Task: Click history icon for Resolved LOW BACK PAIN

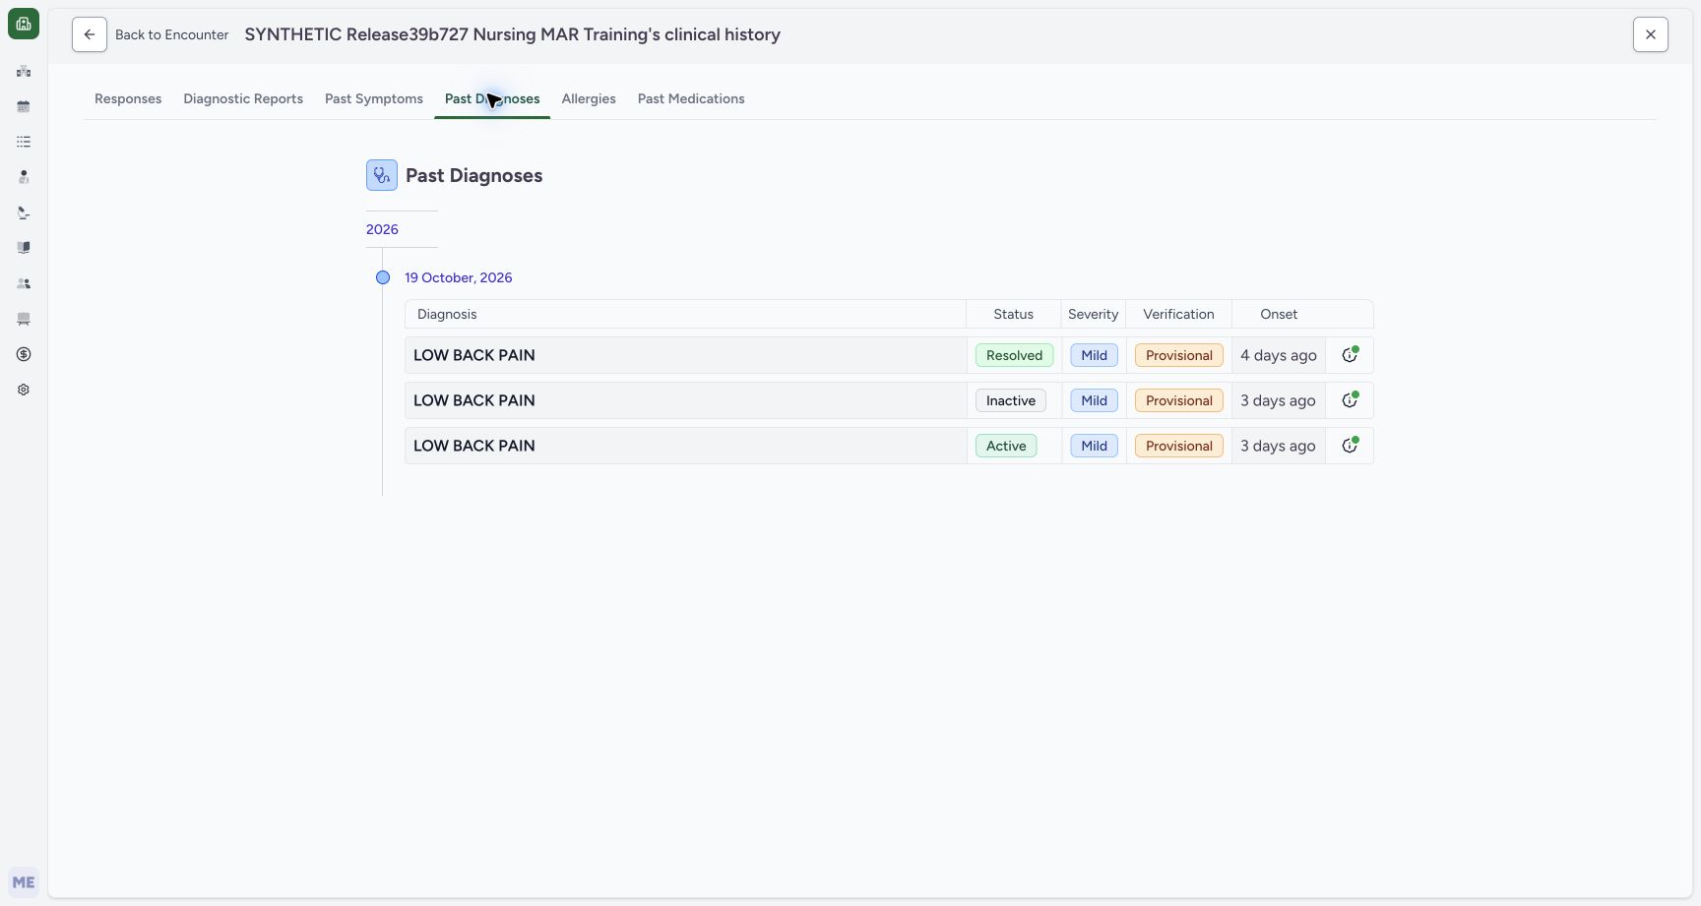Action: 1350,355
